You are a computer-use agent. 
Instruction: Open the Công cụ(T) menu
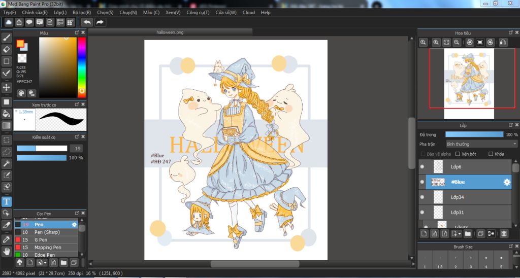pyautogui.click(x=198, y=13)
